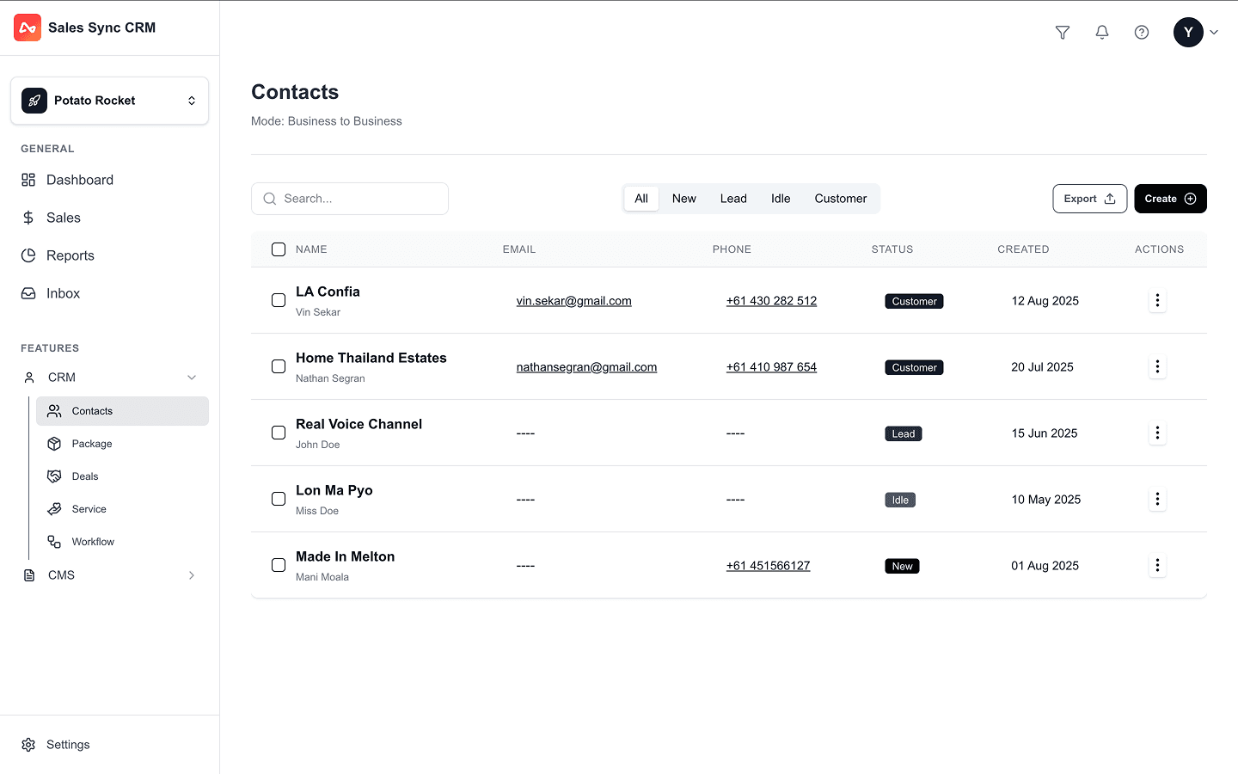The image size is (1238, 774).
Task: Tick the Home Thailand Estates checkbox
Action: coord(279,366)
